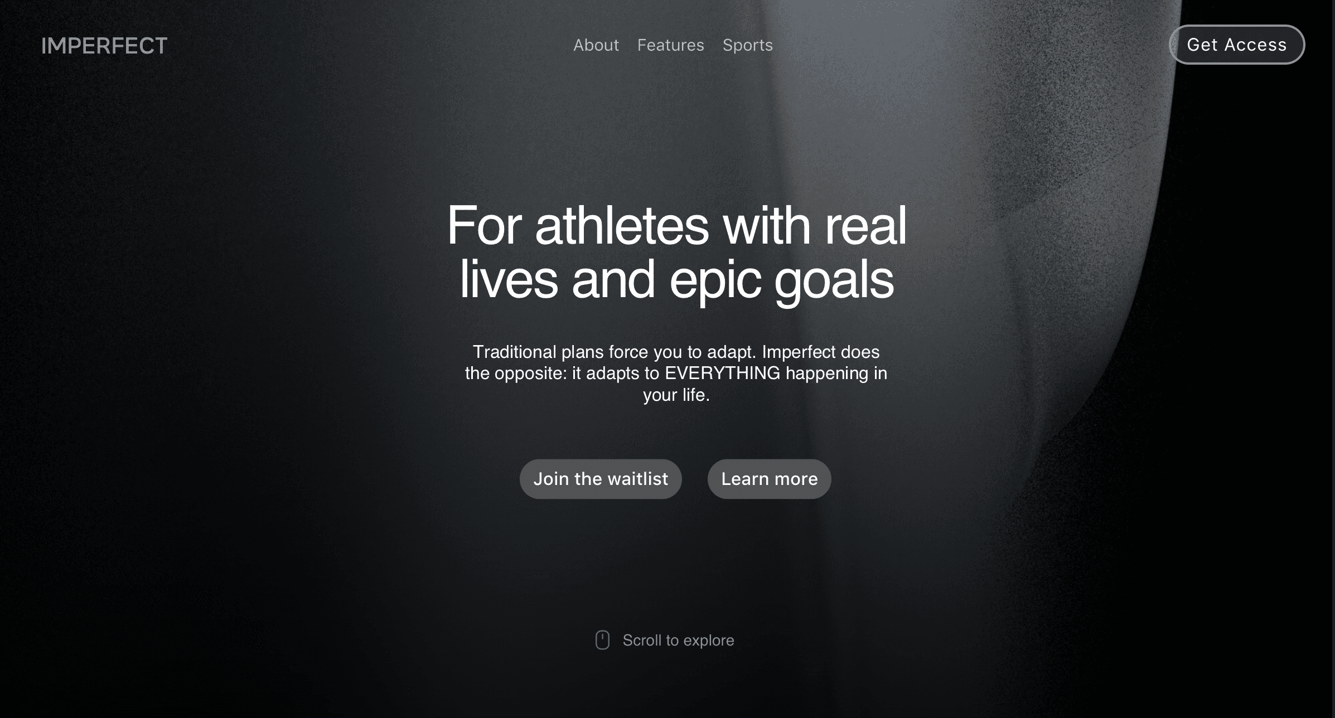Click the word 'athletes' in the headline

coord(622,225)
